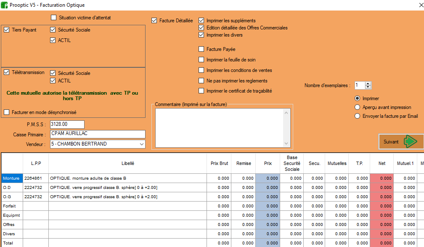This screenshot has width=424, height=247.
Task: Disable the Télétransmission checkbox
Action: (6, 72)
